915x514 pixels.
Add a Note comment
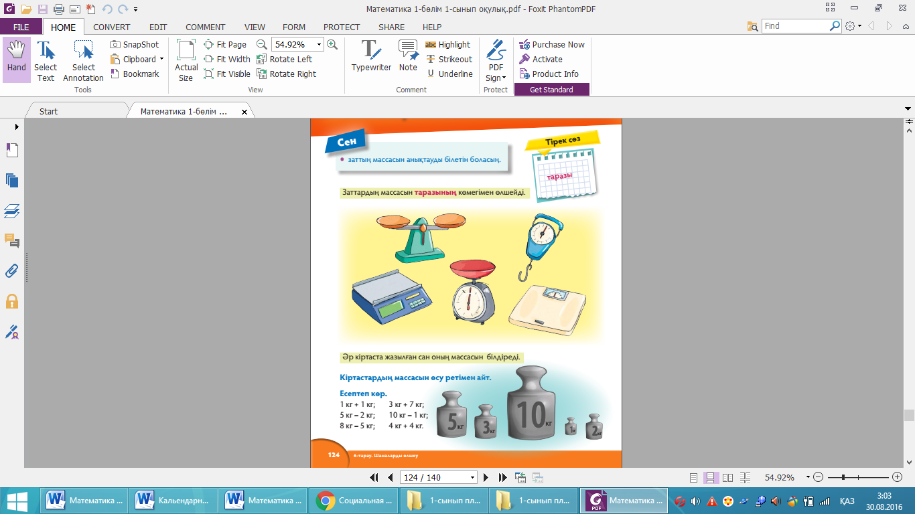(408, 56)
